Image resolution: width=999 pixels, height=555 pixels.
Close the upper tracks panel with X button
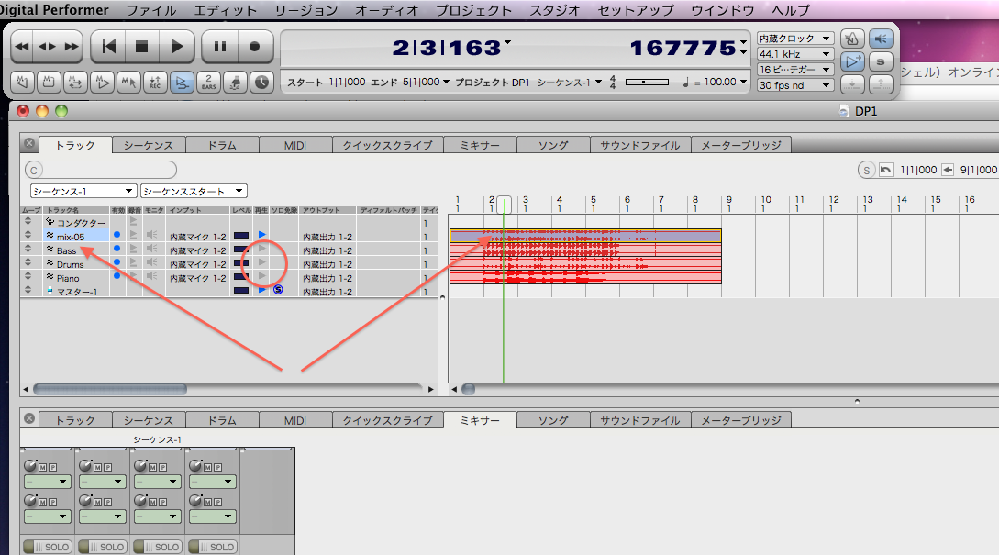[29, 143]
